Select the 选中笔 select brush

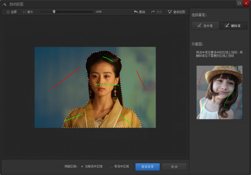click(x=206, y=26)
